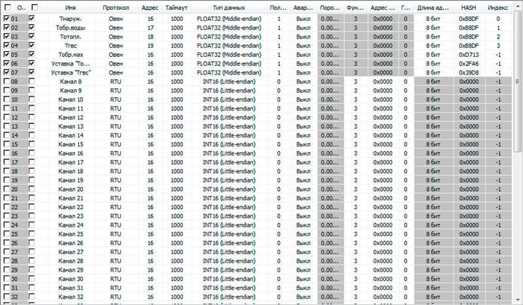Screen dimensions: 523x305
Task: Click the timeout 1000 cell of Канал 18 row
Action: 177,171
